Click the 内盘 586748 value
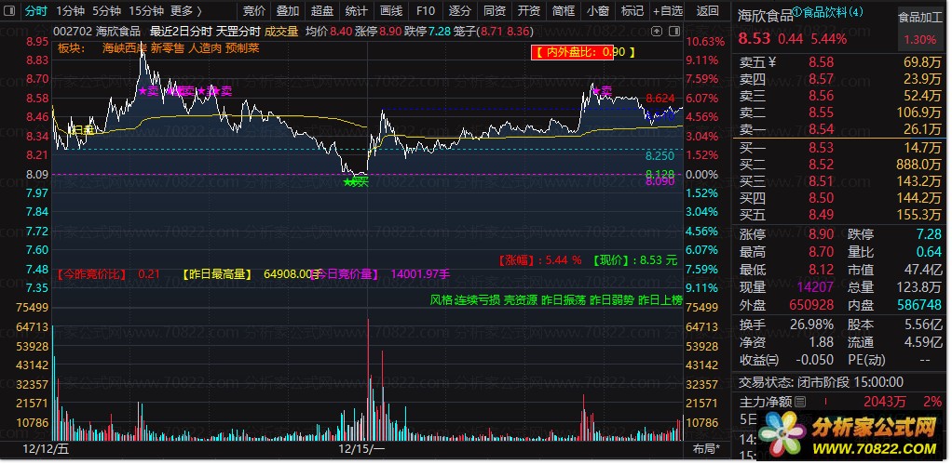This screenshot has height=464, width=952. [918, 305]
